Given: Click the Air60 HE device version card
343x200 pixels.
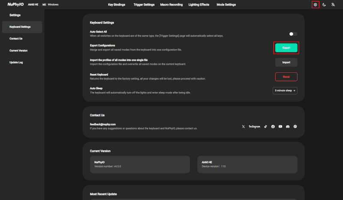Looking at the screenshot, I should (x=247, y=164).
